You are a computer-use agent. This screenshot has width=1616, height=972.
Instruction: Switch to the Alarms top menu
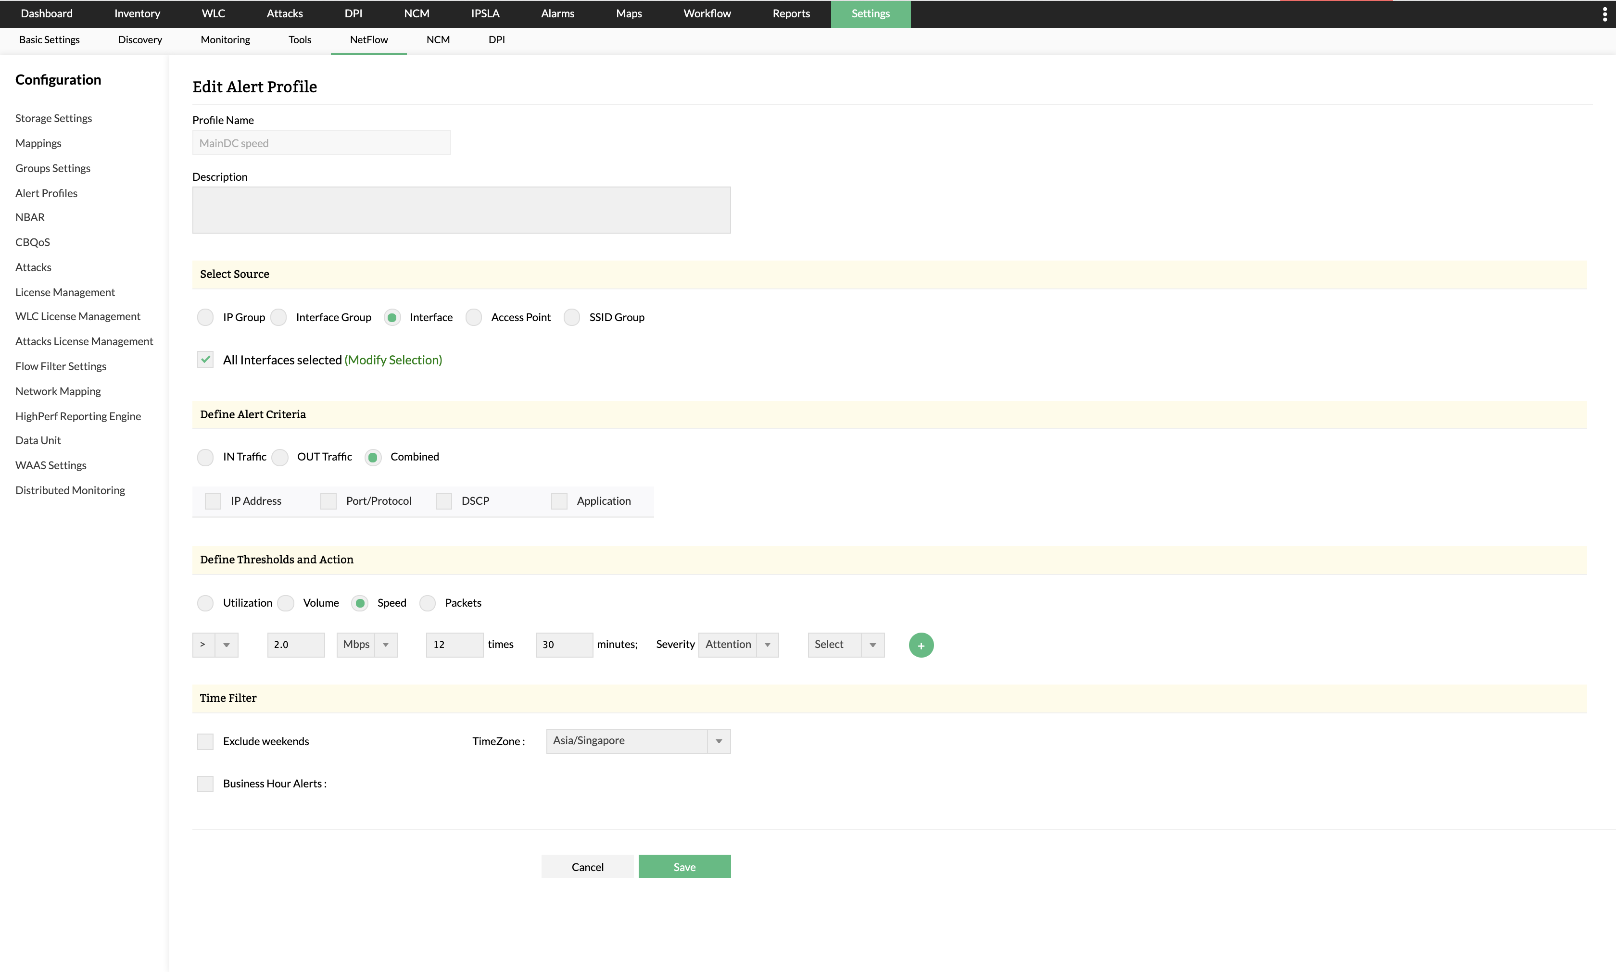[x=557, y=14]
